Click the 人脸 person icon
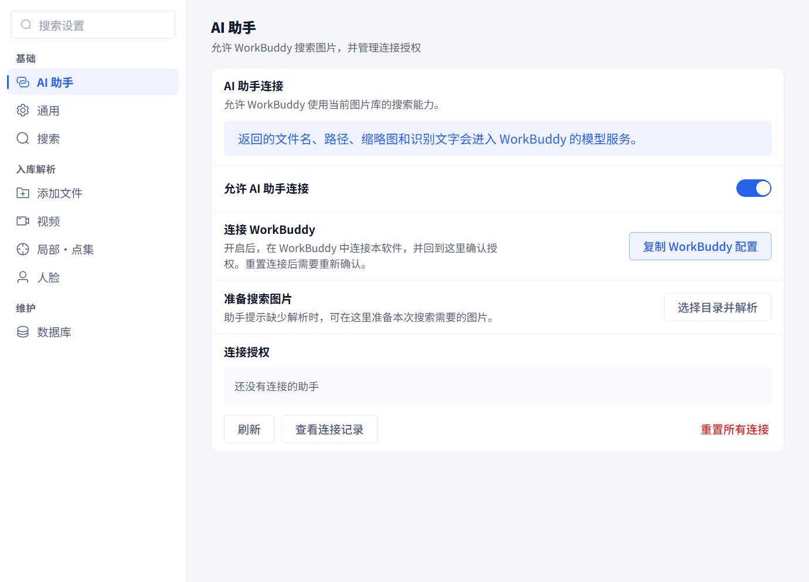Image resolution: width=809 pixels, height=582 pixels. (x=23, y=277)
